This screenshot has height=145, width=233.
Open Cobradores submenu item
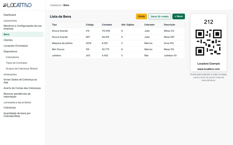point(12,57)
